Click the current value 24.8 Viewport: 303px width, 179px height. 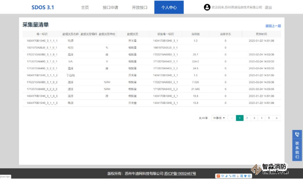[196, 68]
